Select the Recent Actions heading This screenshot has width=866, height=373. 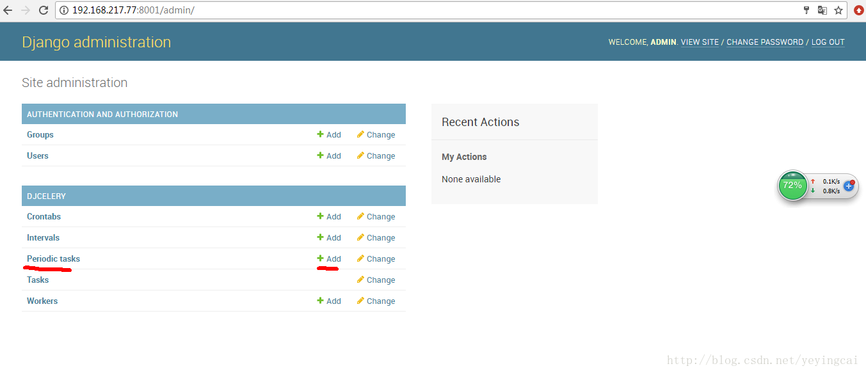481,122
